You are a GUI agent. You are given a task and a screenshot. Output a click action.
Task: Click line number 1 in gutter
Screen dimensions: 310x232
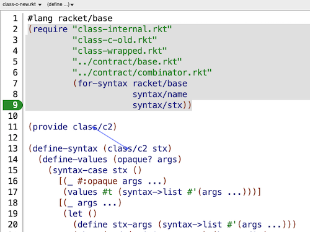pos(15,19)
